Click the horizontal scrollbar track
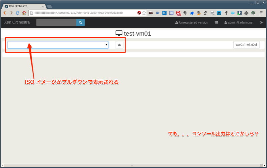Image resolution: width=267 pixels, height=168 pixels. (132, 165)
